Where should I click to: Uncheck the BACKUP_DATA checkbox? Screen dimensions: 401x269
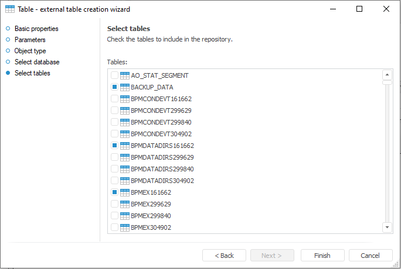[x=114, y=87]
